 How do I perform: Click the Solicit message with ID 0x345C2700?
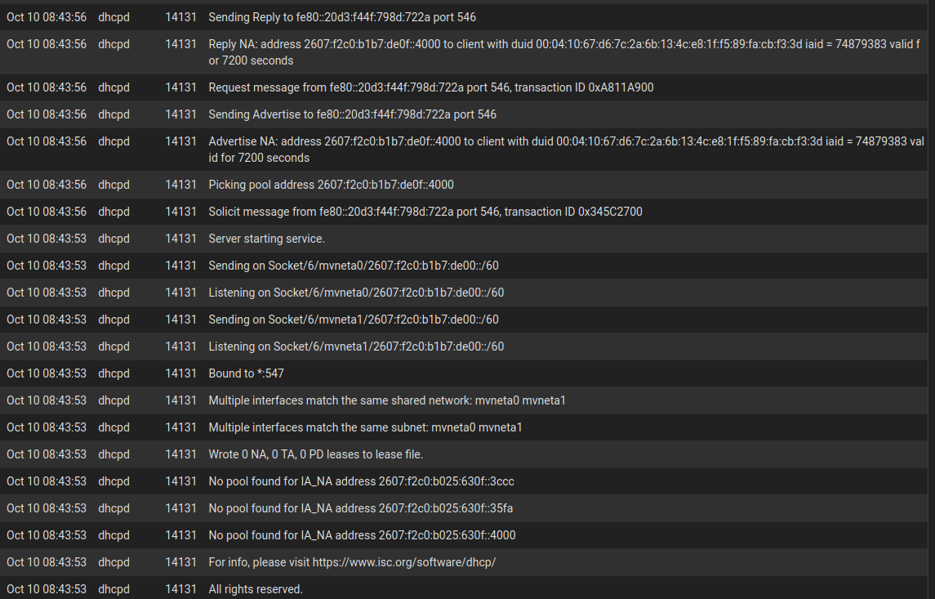425,212
